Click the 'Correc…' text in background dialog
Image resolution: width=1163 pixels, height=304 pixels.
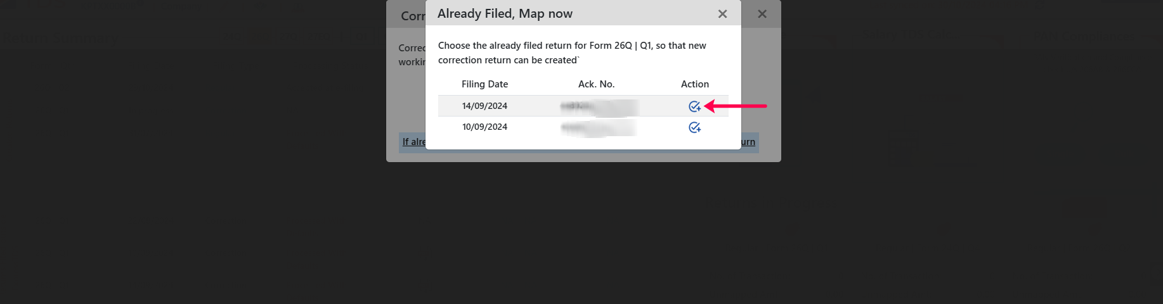click(412, 48)
